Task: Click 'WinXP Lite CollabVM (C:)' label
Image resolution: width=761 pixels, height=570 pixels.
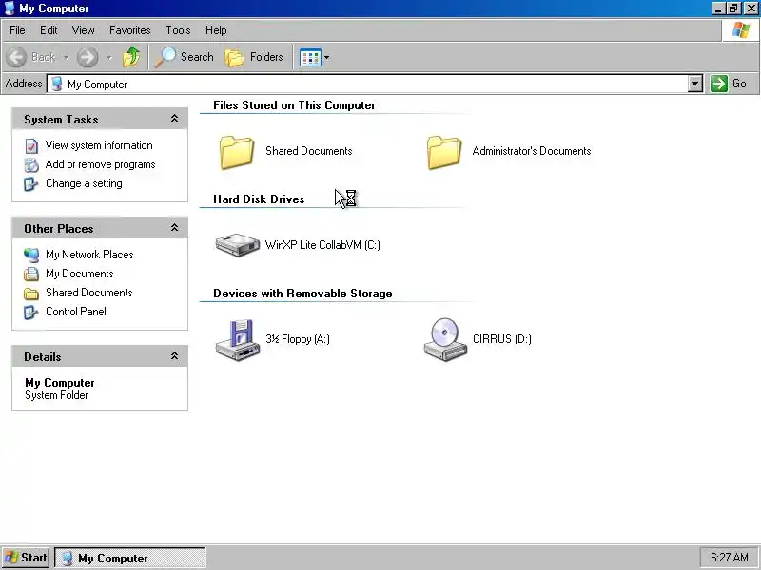Action: coord(322,245)
